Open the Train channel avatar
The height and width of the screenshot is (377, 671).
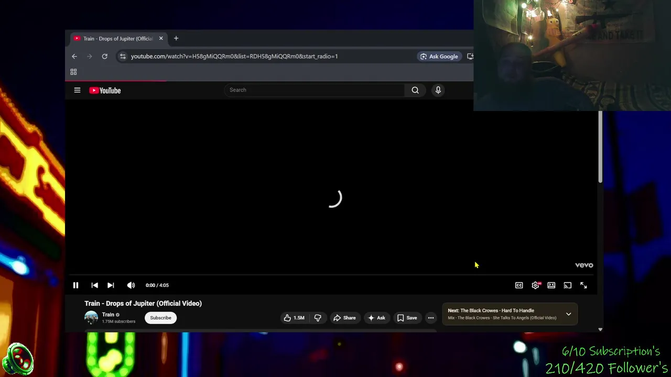(x=91, y=318)
